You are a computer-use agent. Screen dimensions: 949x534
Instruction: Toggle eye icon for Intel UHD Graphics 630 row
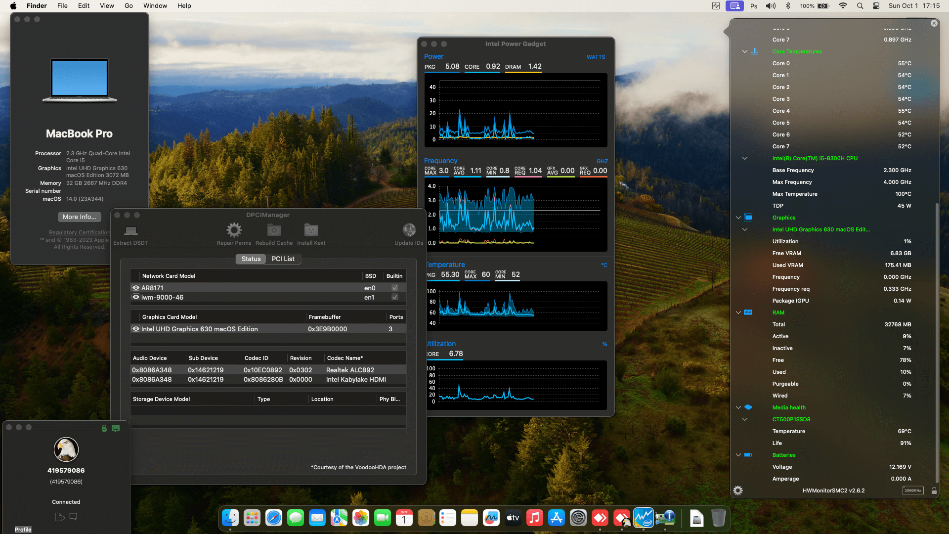coord(136,329)
